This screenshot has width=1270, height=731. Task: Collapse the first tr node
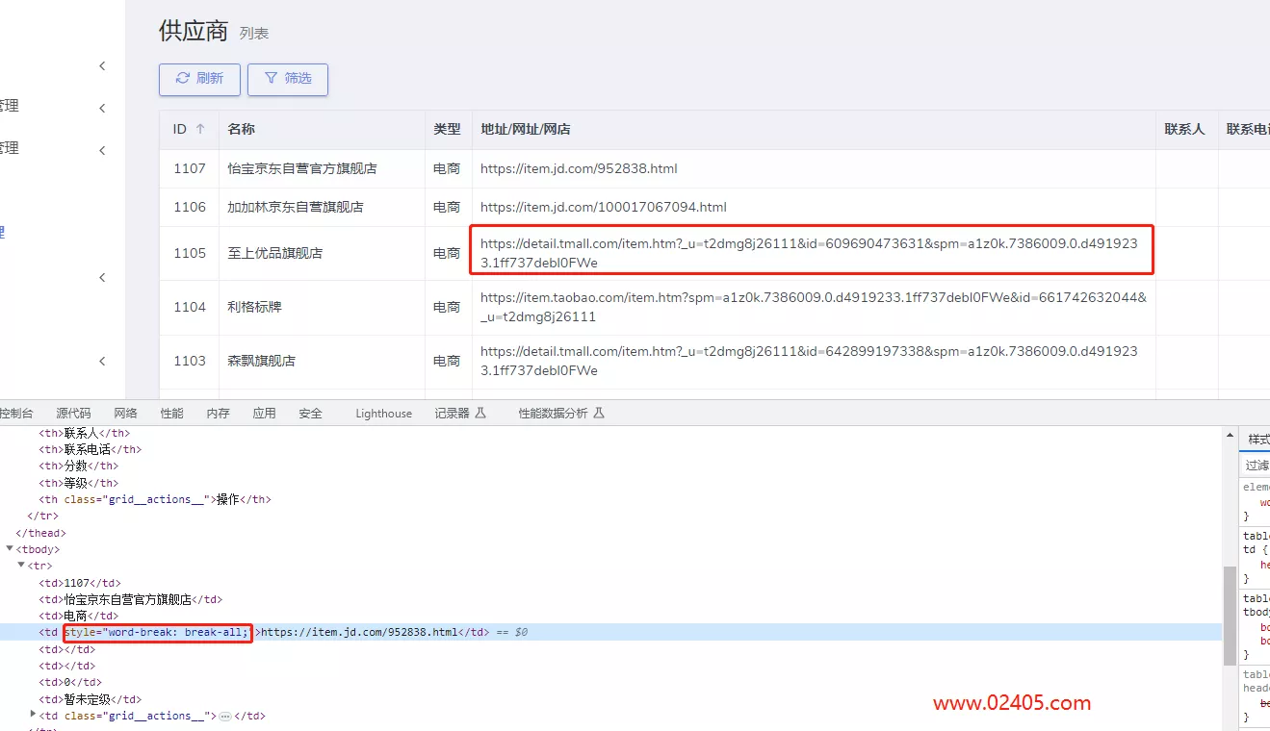pos(21,566)
